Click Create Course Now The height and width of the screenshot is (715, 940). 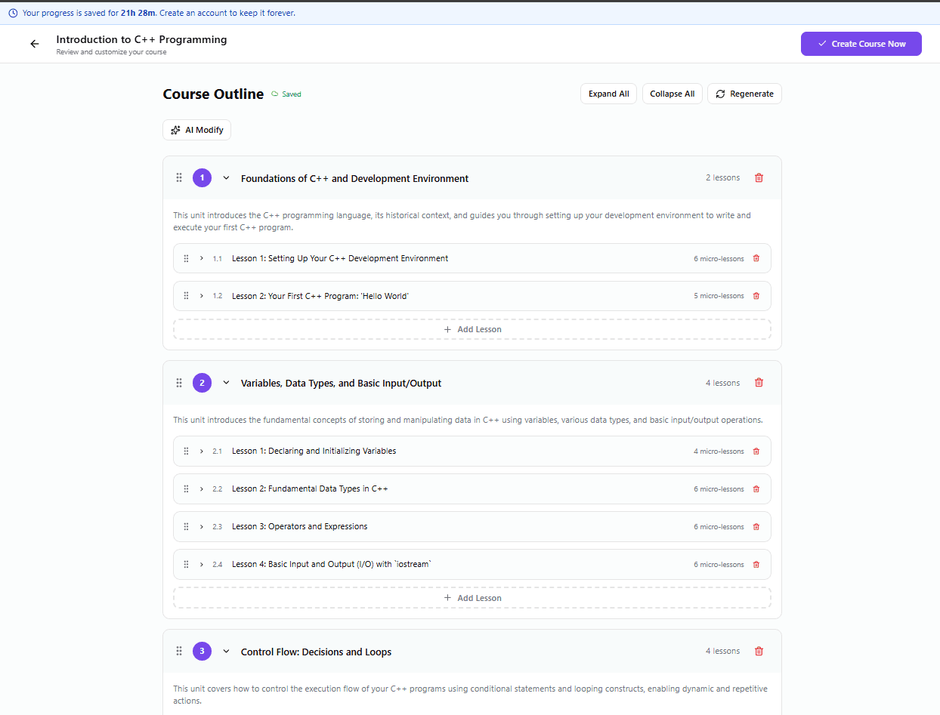tap(861, 44)
